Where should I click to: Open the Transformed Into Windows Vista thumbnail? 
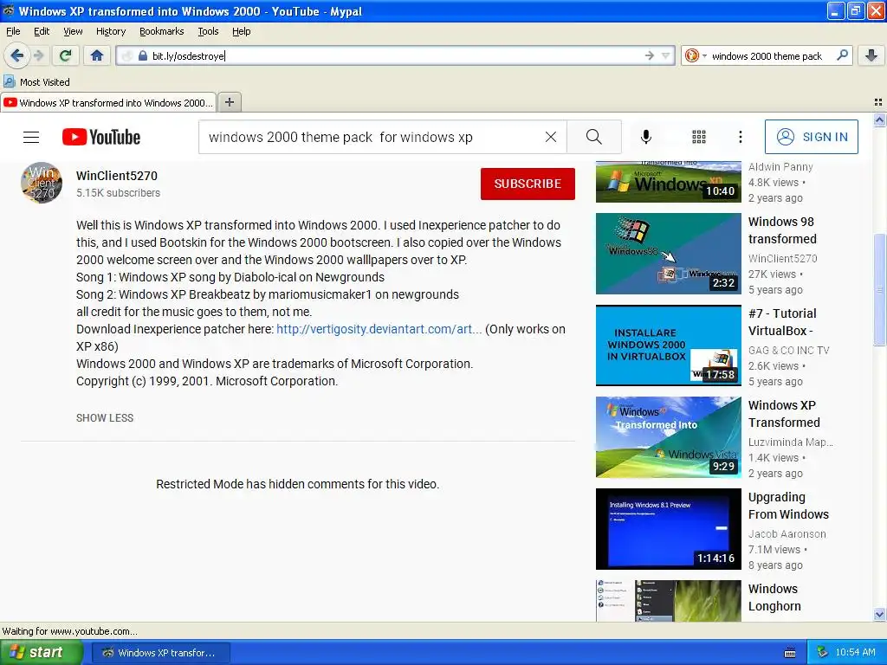click(668, 437)
